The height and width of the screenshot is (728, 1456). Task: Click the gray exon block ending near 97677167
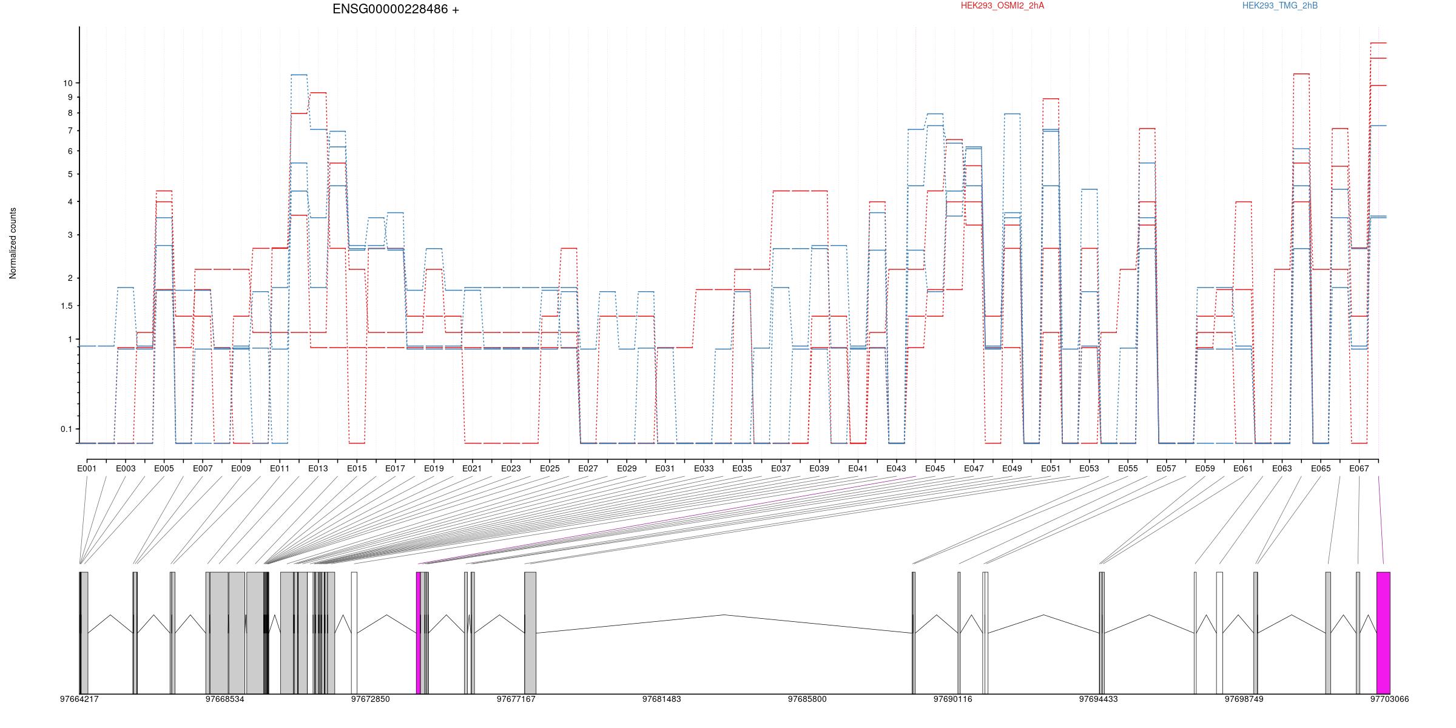coord(530,633)
